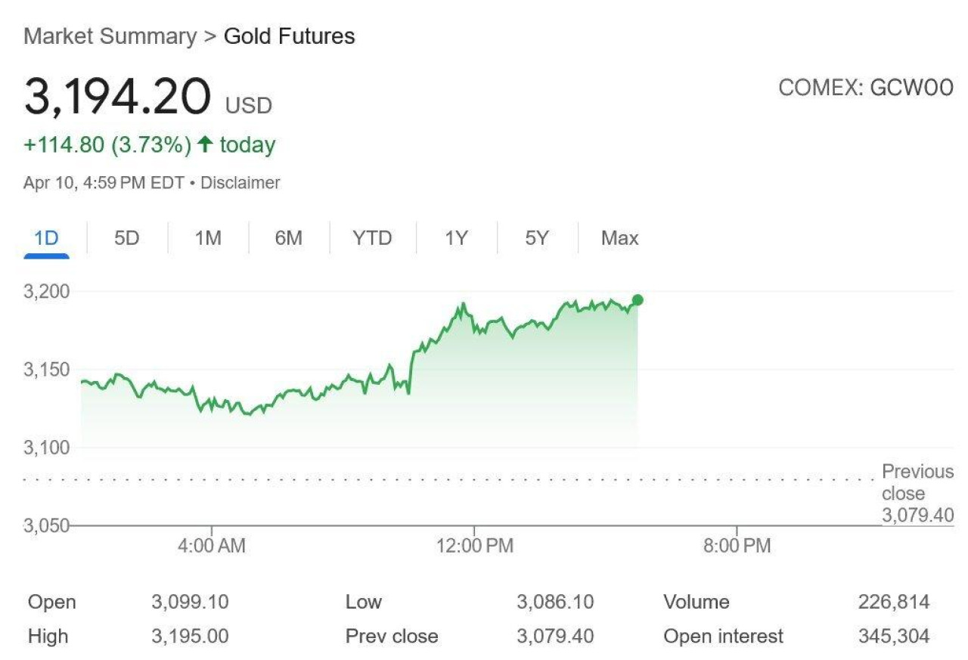This screenshot has height=660, width=968.
Task: Click the 8:00 PM axis marker
Action: [x=737, y=546]
